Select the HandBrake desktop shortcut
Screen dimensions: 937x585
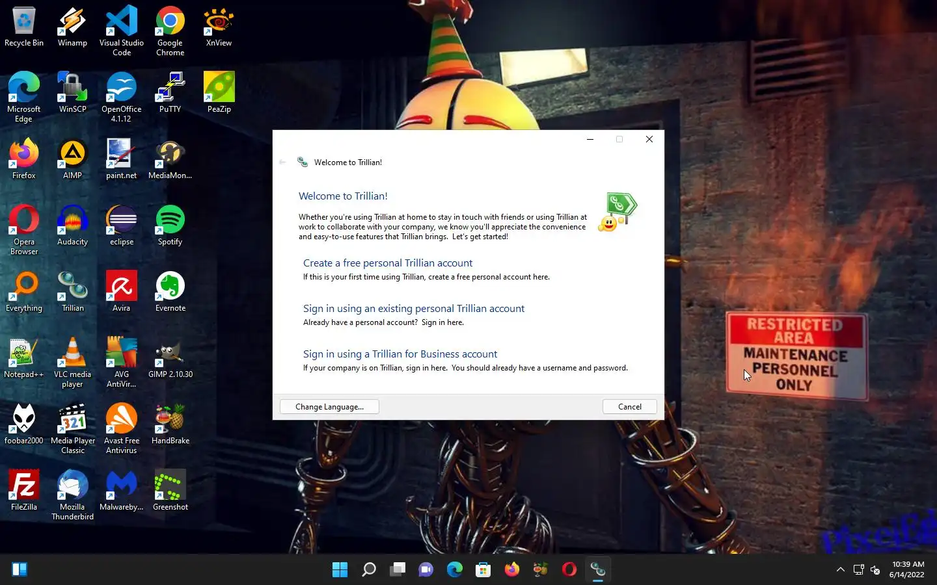pos(170,424)
